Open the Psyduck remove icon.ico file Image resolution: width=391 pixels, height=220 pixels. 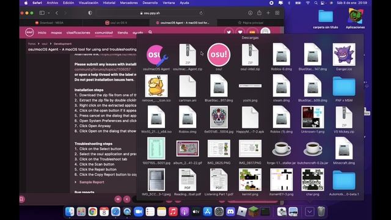coord(156,86)
